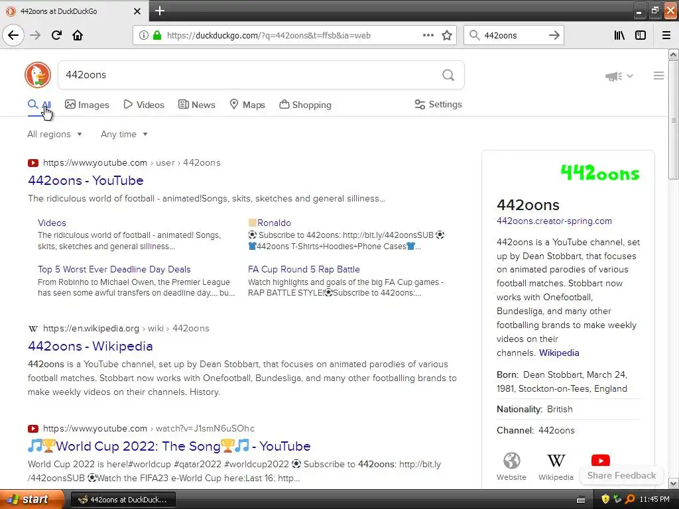Click the 442oons green logo image
The height and width of the screenshot is (509, 679).
tap(599, 173)
